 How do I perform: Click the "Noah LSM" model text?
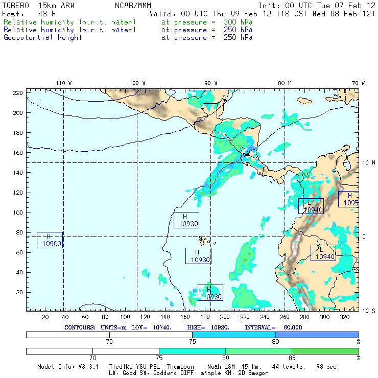click(x=221, y=367)
